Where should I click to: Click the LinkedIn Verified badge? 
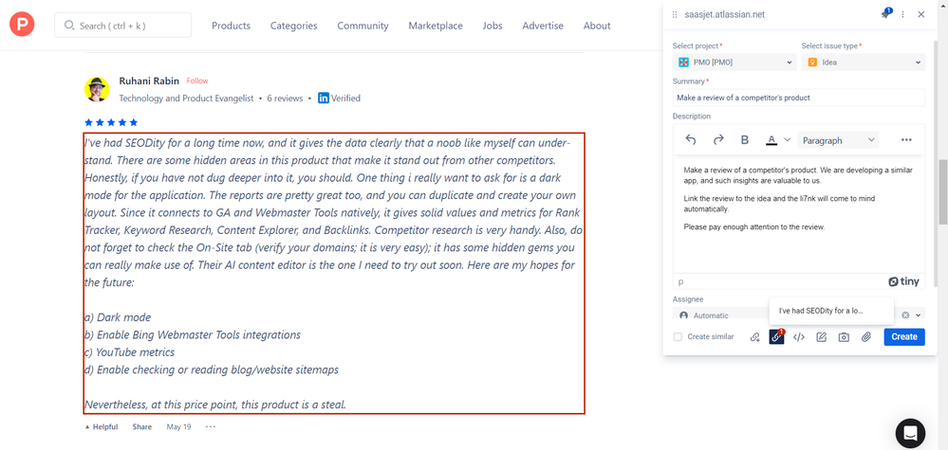pos(339,99)
